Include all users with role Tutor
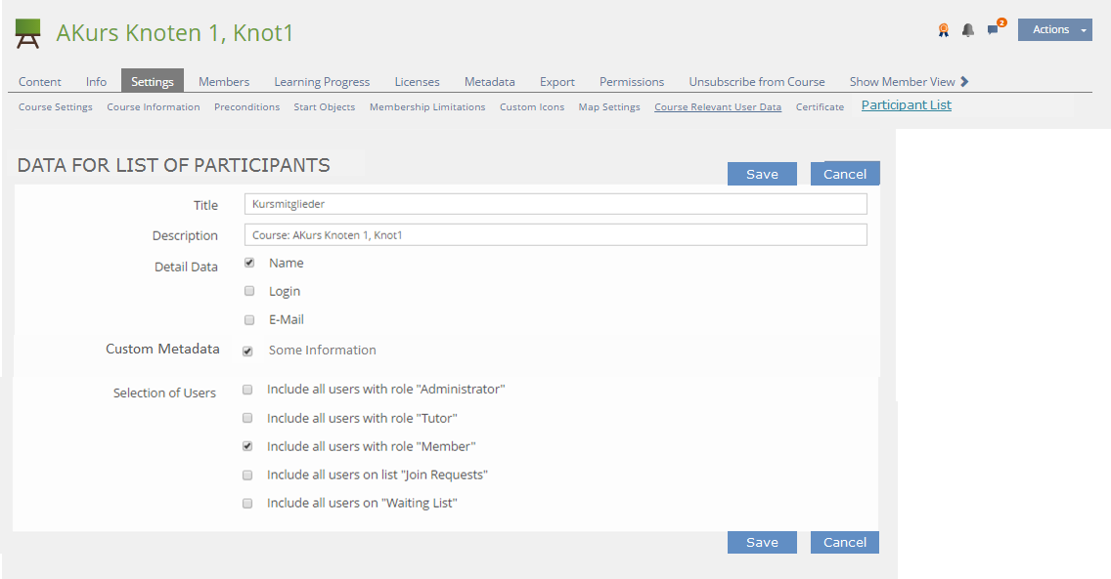1111x579 pixels. point(247,418)
